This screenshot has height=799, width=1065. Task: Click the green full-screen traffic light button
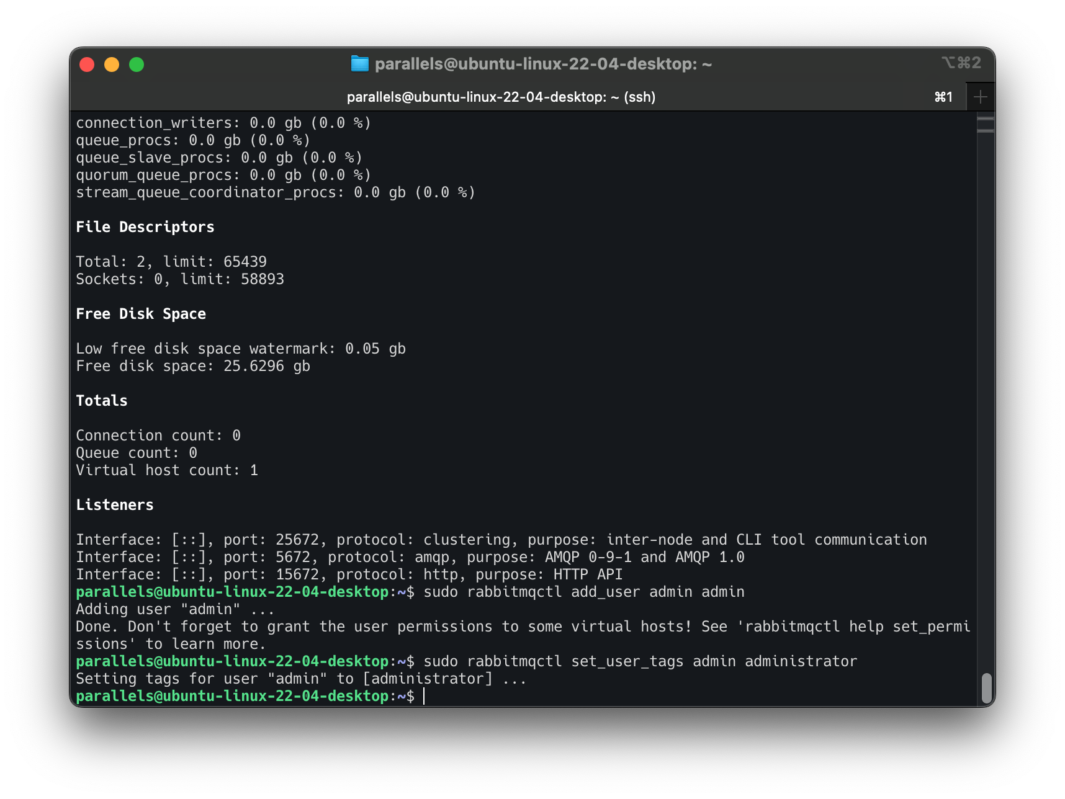(x=136, y=64)
